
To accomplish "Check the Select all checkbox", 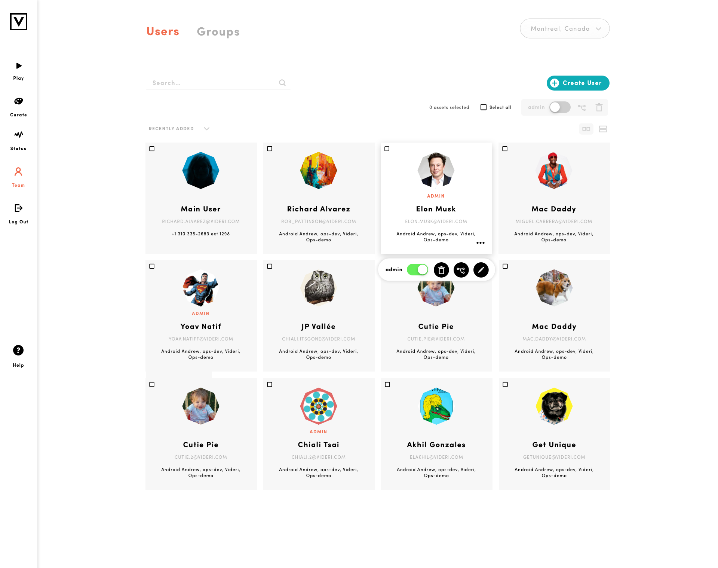I will 484,107.
